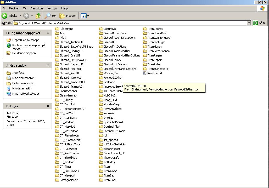Select the DiscordArt folder icon
269x188 pixels.
point(101,42)
